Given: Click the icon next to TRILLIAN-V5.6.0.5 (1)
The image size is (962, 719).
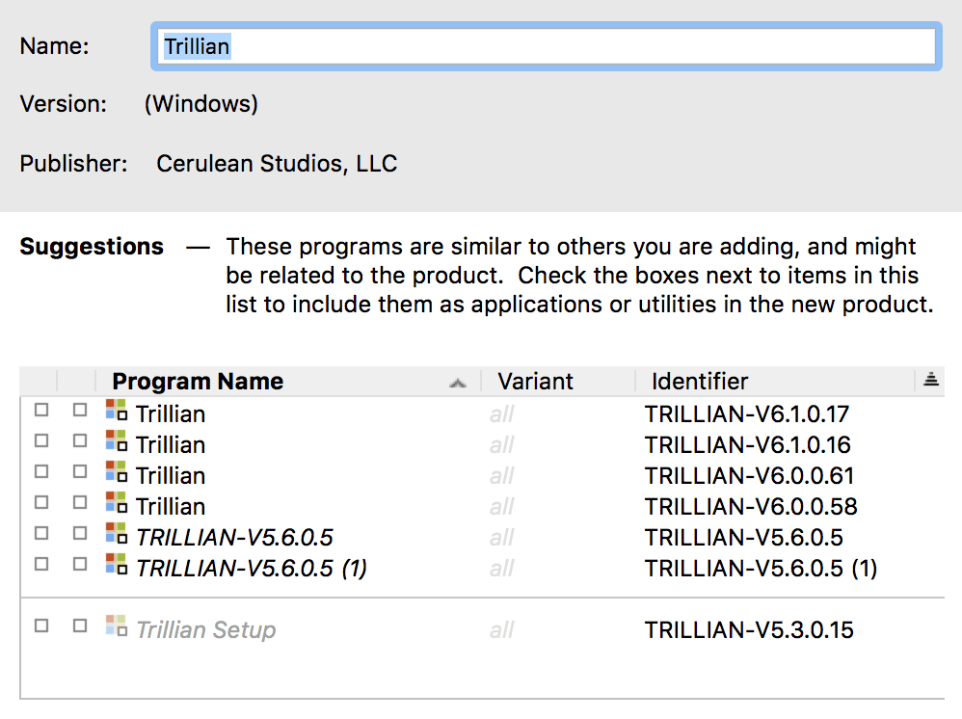Looking at the screenshot, I should (x=116, y=566).
